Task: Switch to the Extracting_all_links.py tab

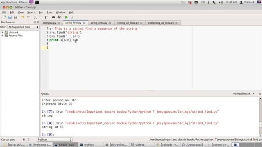Action: [161, 23]
